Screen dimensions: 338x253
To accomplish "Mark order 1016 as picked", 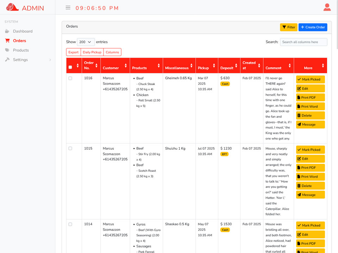I will pos(311,79).
